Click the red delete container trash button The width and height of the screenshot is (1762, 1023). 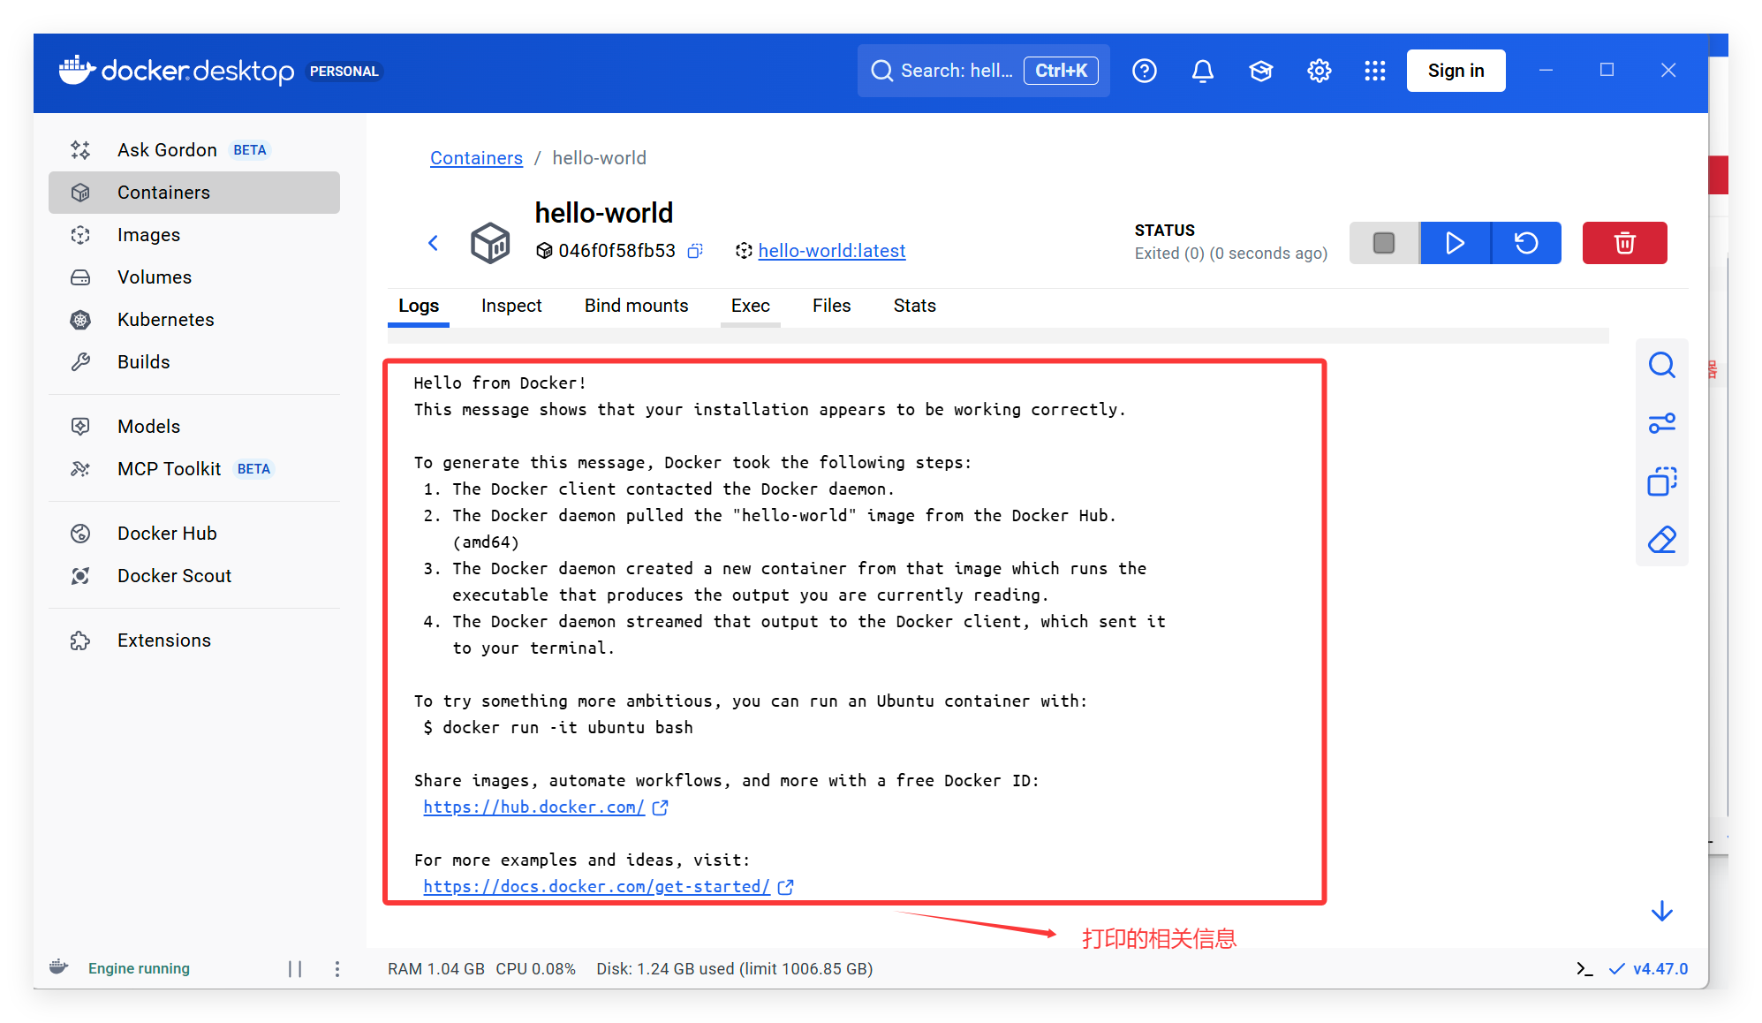click(x=1623, y=243)
